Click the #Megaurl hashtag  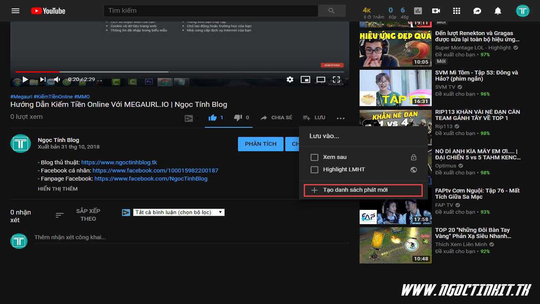(x=21, y=97)
